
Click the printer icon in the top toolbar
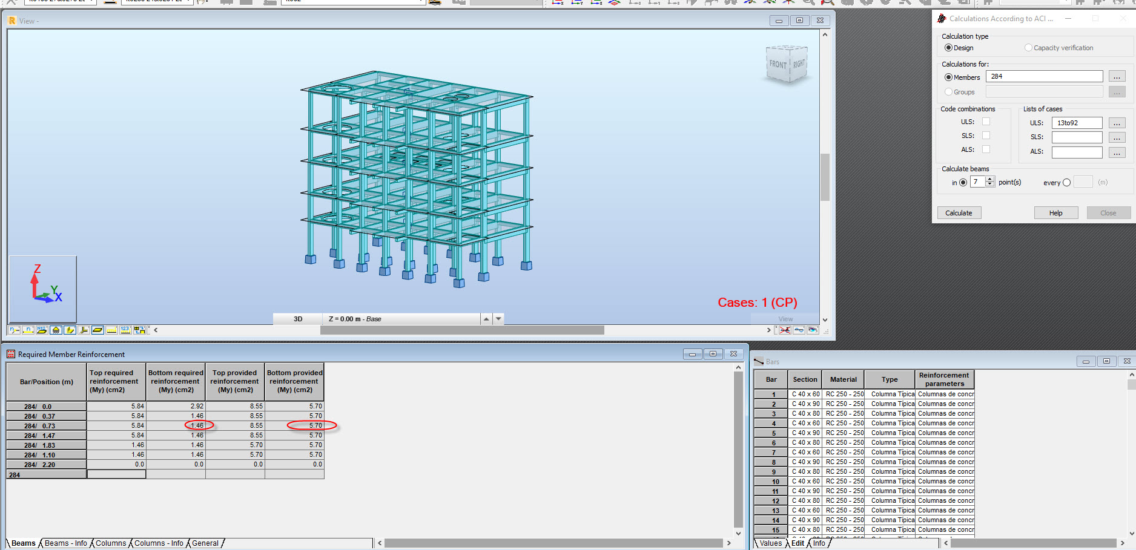pyautogui.click(x=227, y=2)
